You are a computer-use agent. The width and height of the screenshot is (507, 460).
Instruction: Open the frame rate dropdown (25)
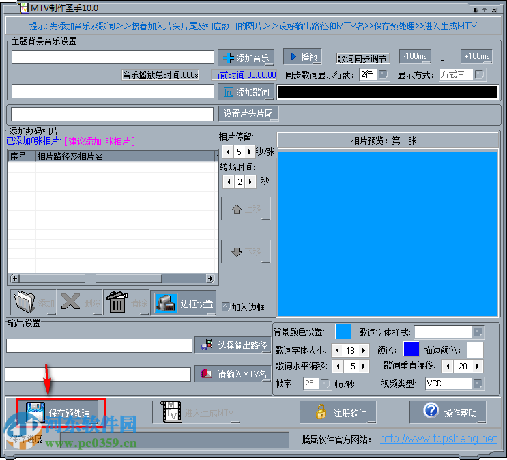(325, 384)
